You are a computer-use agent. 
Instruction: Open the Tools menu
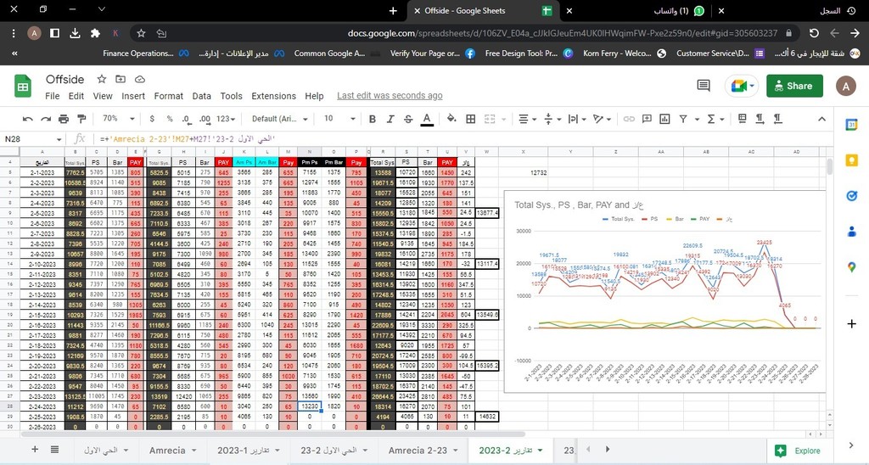(x=231, y=96)
